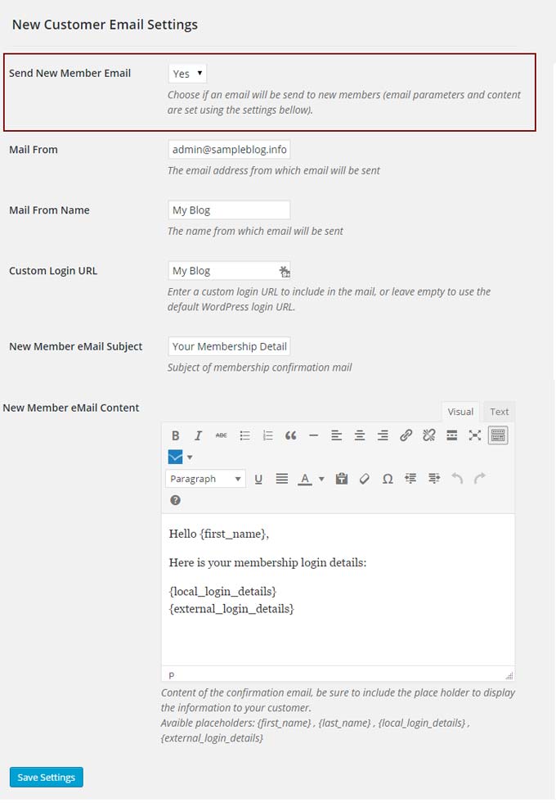Insert a numbered list

click(x=268, y=435)
